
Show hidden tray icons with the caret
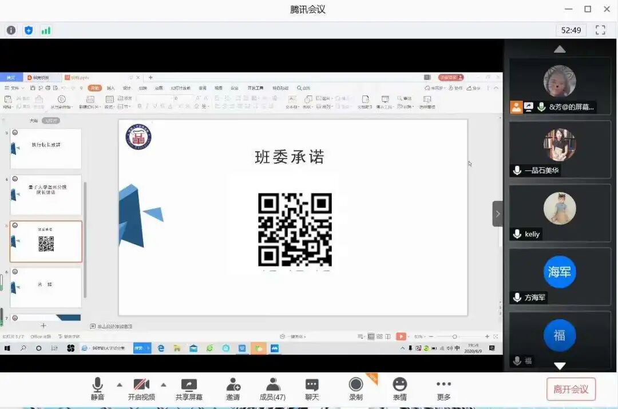[402, 348]
